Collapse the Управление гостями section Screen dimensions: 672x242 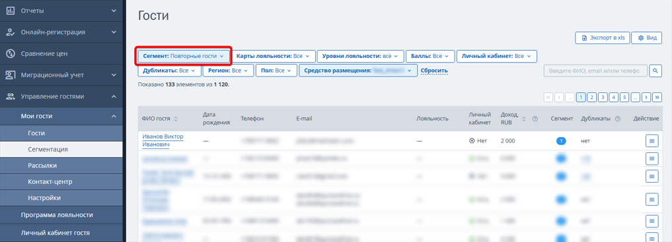click(114, 97)
